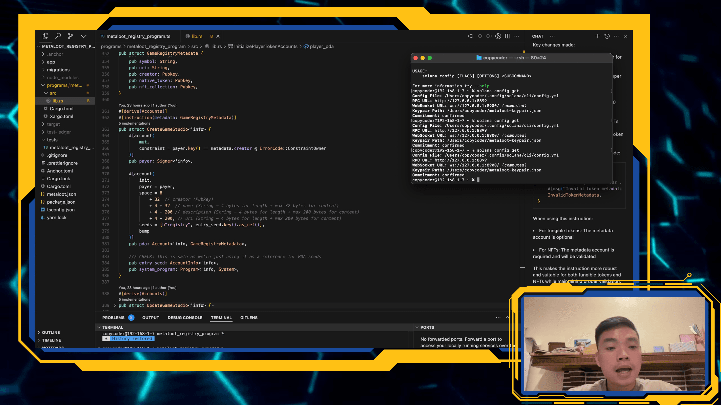
Task: Split the editor to the right
Action: point(507,36)
